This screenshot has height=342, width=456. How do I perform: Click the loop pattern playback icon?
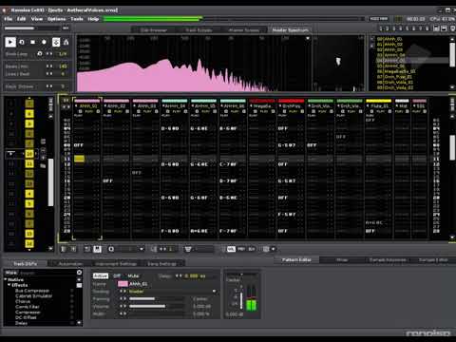tap(22, 42)
